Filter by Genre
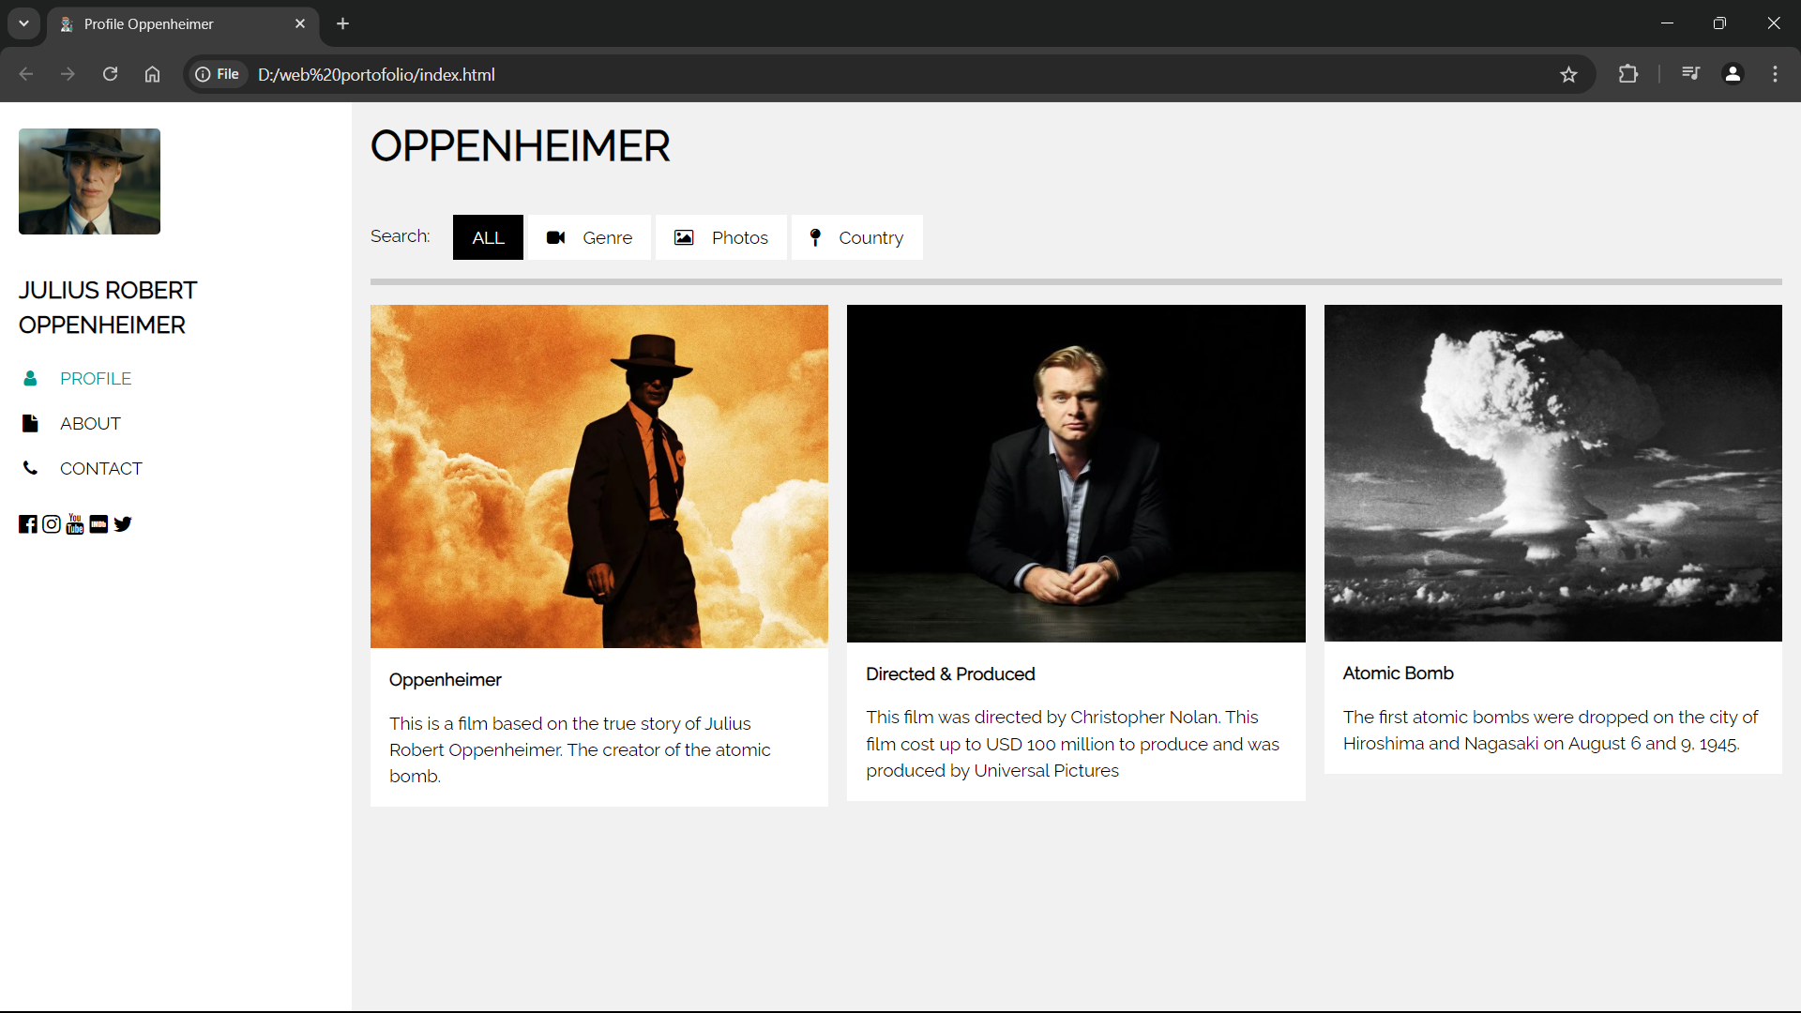1801x1013 pixels. tap(589, 237)
